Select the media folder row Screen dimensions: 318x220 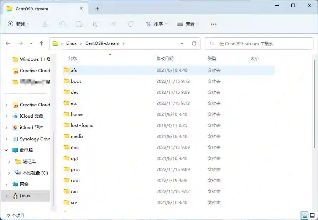(169, 136)
